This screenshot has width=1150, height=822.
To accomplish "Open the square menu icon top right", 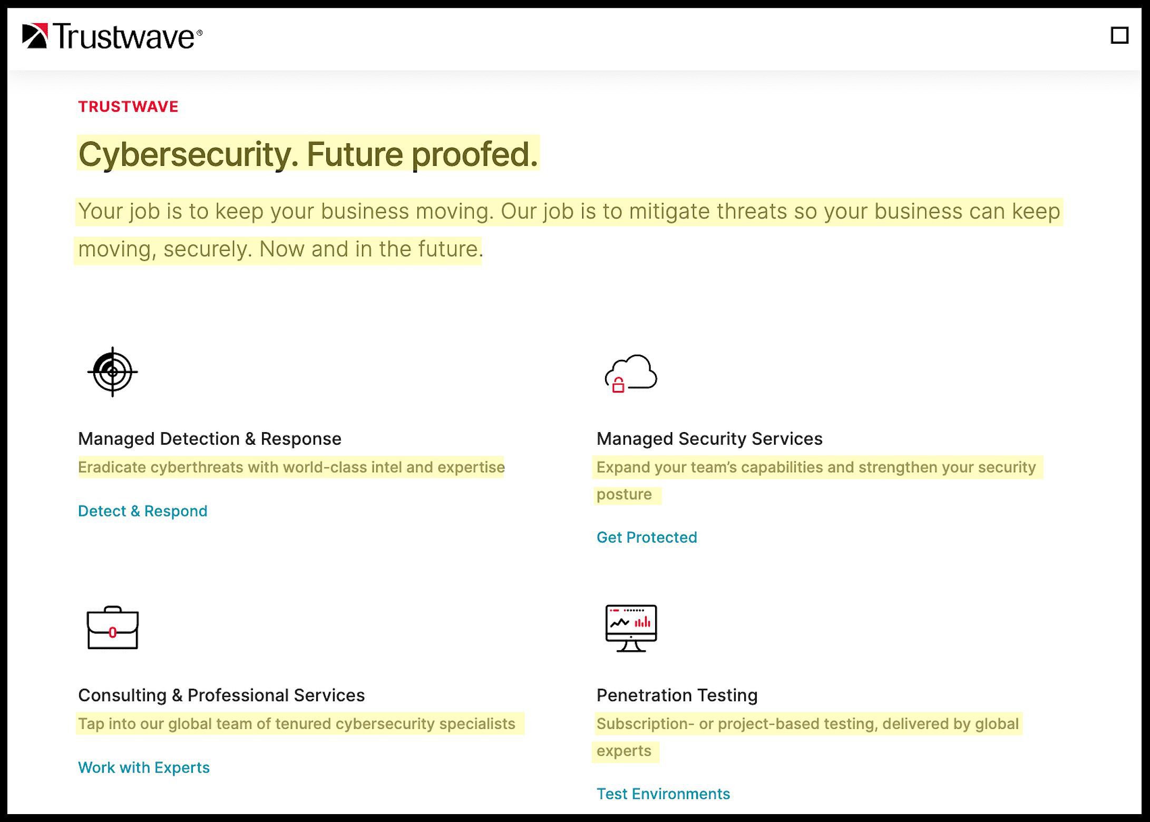I will coord(1119,35).
